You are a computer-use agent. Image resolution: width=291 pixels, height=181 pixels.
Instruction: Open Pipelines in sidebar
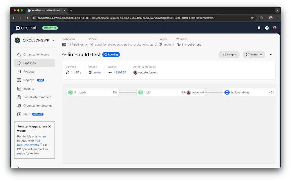click(x=34, y=63)
